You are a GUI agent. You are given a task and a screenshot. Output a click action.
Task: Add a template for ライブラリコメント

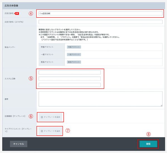[x=50, y=131]
